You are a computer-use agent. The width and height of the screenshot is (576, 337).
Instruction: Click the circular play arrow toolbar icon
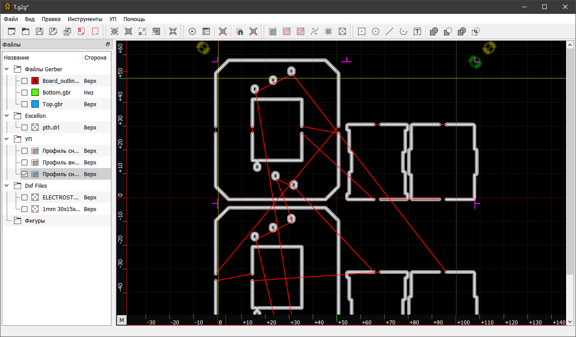pos(192,31)
